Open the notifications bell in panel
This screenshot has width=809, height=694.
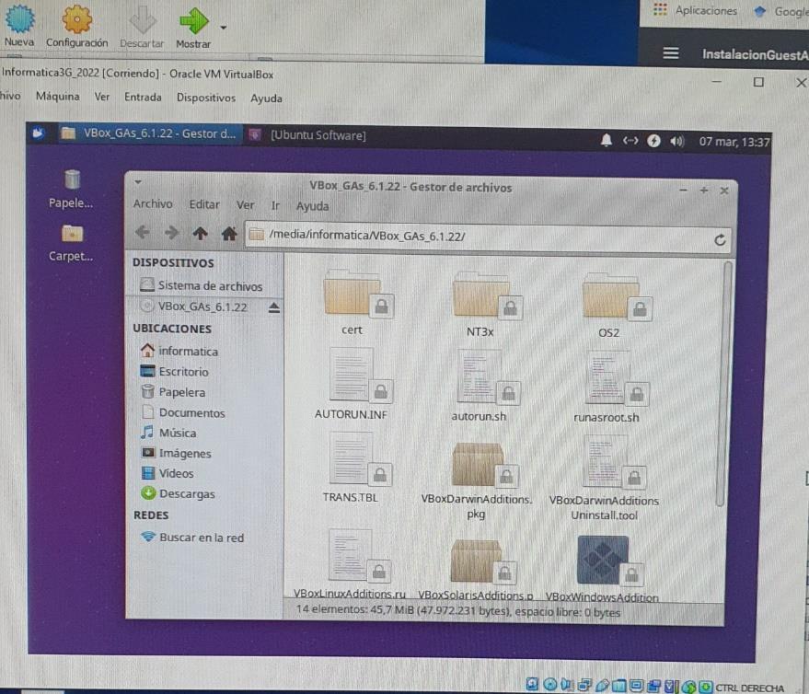tap(607, 140)
